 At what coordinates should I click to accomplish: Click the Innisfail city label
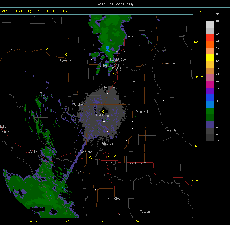coord(111,87)
